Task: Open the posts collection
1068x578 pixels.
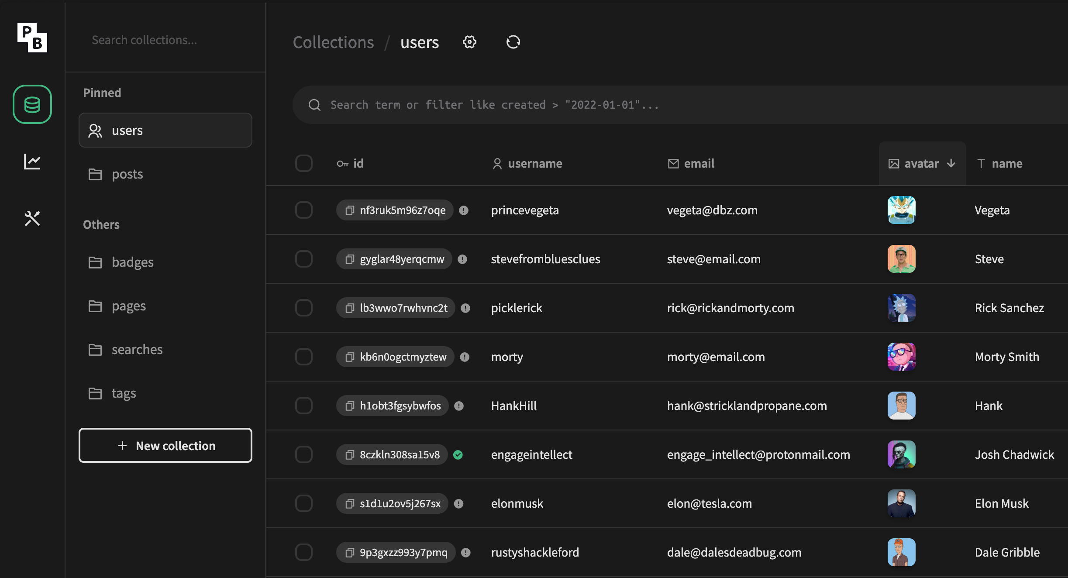Action: click(x=127, y=174)
